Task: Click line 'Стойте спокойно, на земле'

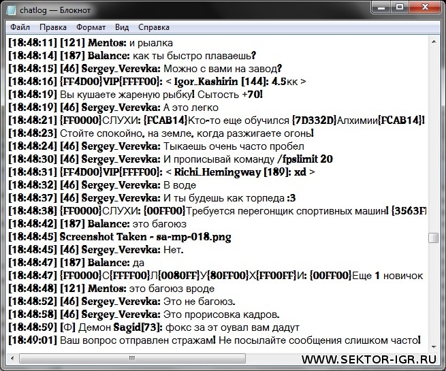Action: pyautogui.click(x=161, y=133)
